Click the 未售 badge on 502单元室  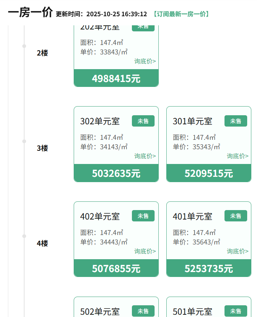coord(143,311)
